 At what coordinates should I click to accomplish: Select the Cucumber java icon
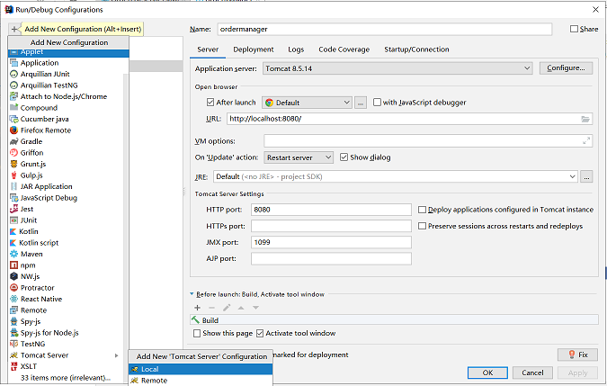(13, 119)
